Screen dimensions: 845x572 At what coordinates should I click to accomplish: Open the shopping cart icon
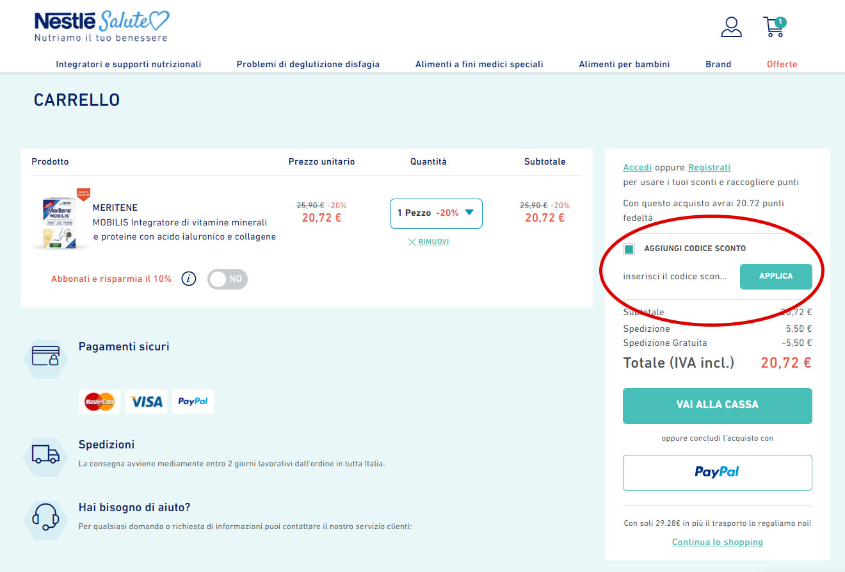tap(773, 27)
